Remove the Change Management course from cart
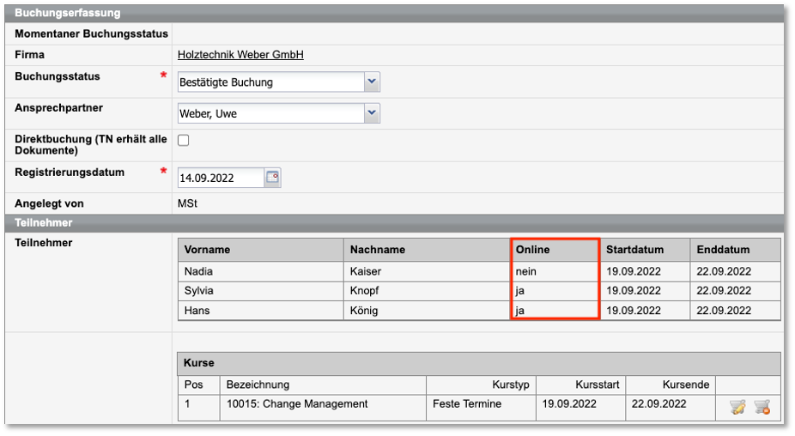Viewport: 795px width, 436px height. [x=762, y=407]
